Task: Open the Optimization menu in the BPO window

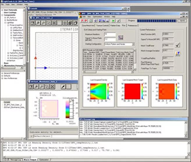Action: tap(97, 17)
